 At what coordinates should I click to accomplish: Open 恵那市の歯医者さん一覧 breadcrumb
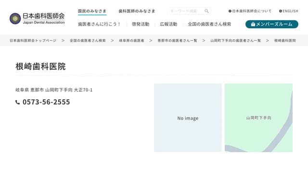click(x=177, y=41)
